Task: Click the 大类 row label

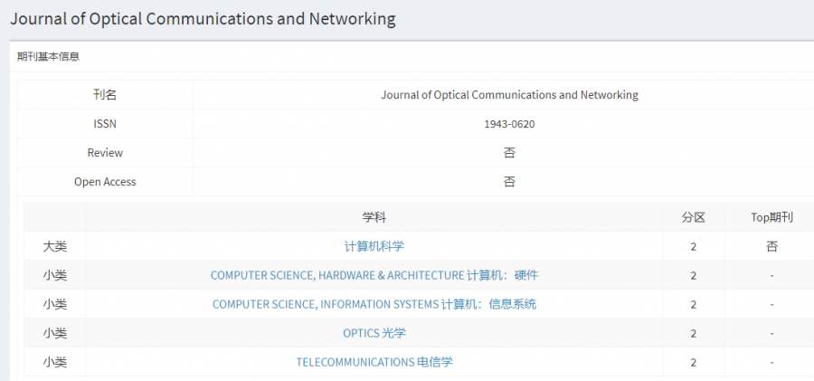Action: tap(54, 246)
